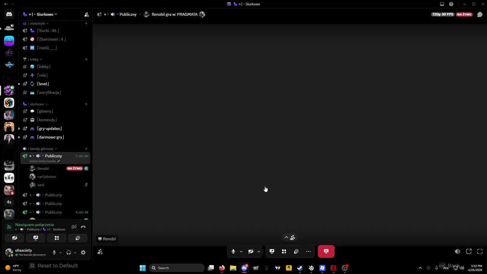Open output device options arrow in user panel
The width and height of the screenshot is (487, 274).
click(75, 252)
